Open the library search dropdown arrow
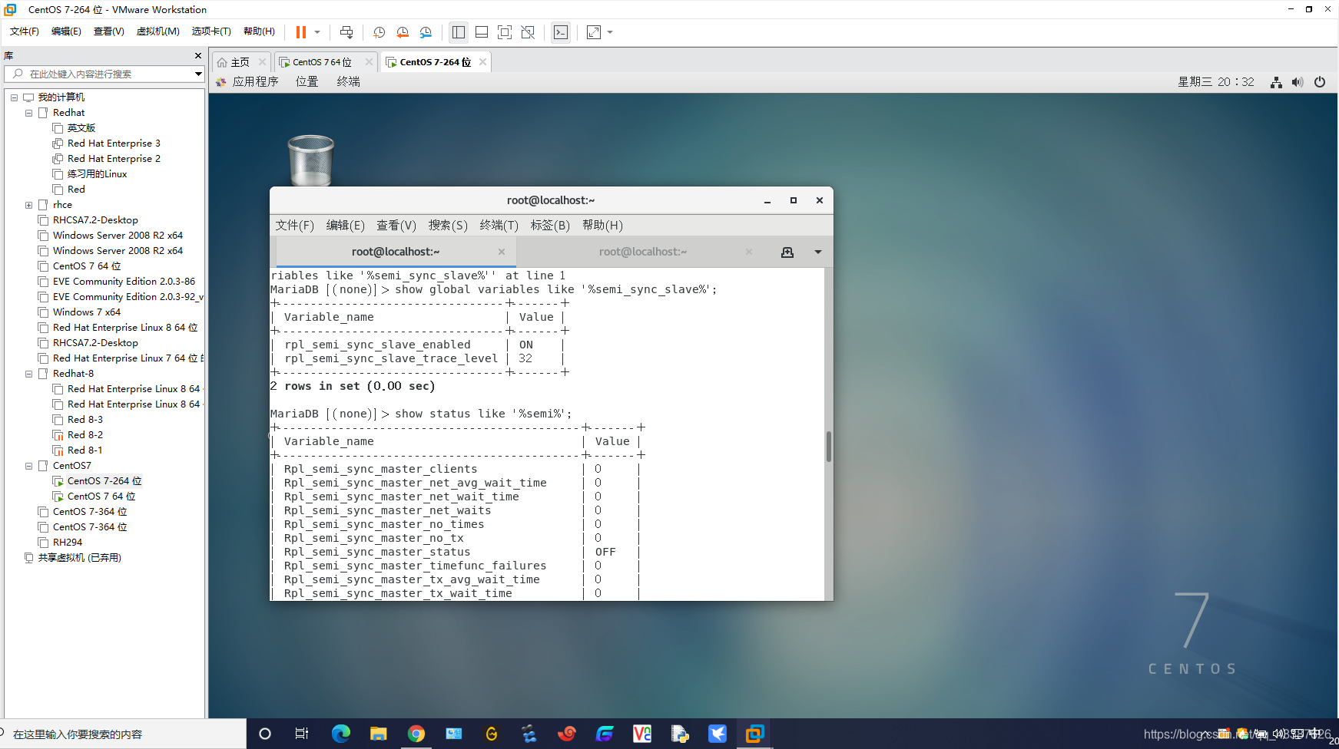The width and height of the screenshot is (1339, 749). tap(198, 74)
